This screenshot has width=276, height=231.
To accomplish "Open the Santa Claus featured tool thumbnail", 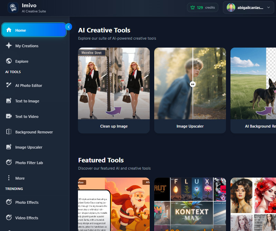I will 114,204.
